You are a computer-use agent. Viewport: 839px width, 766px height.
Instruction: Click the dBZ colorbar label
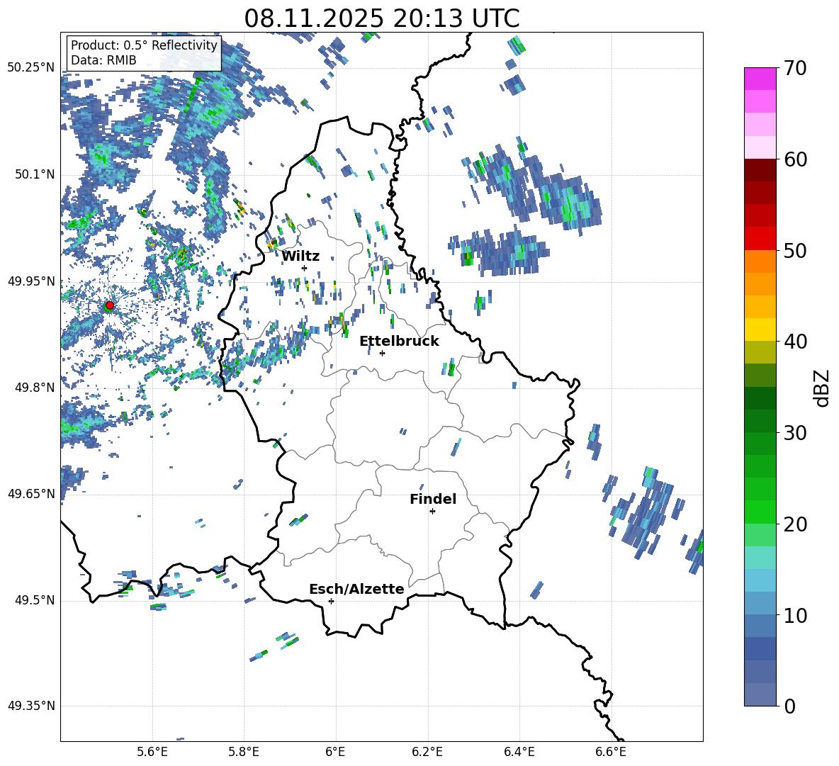(x=823, y=388)
